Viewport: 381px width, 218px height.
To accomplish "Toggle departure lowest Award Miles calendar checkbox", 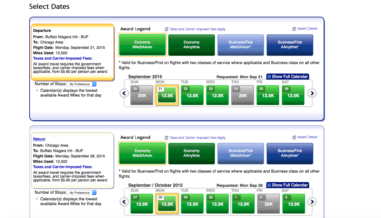I will (37, 90).
